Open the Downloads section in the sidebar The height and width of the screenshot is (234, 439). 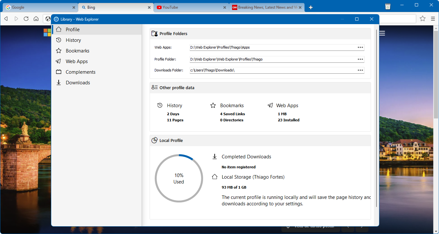tap(77, 82)
